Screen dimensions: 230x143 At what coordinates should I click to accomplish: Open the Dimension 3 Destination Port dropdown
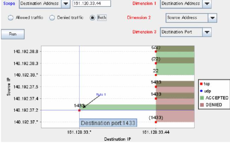207,32
